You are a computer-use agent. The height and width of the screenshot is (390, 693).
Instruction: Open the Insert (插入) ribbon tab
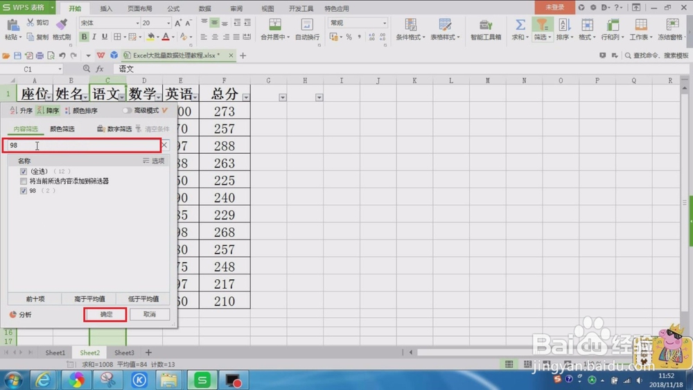pos(106,8)
